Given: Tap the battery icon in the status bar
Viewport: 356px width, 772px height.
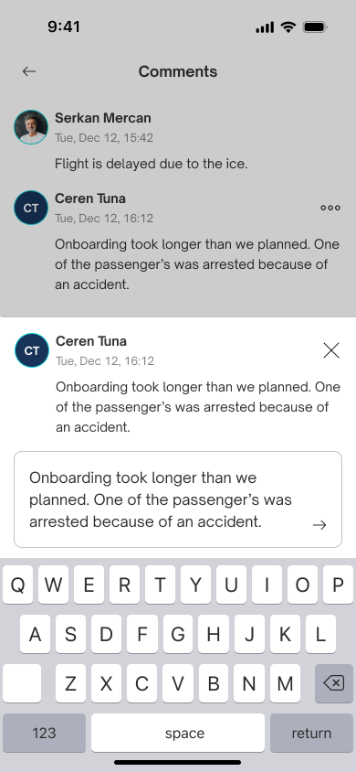Looking at the screenshot, I should click(315, 27).
